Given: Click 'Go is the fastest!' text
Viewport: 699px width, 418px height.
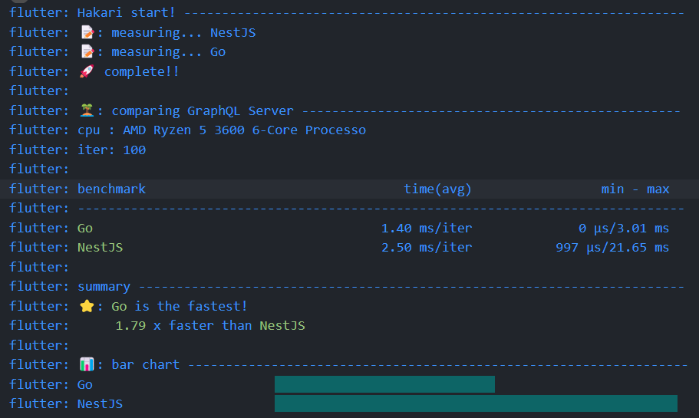Looking at the screenshot, I should pos(179,306).
